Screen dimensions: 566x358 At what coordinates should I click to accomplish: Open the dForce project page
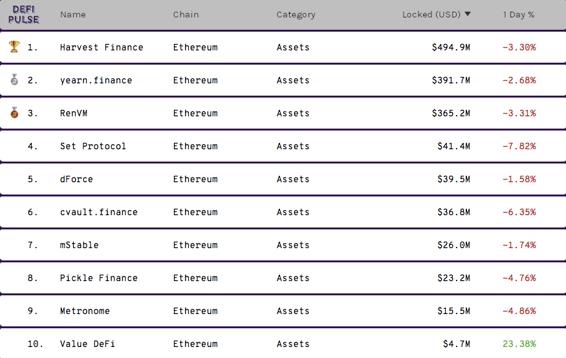76,179
